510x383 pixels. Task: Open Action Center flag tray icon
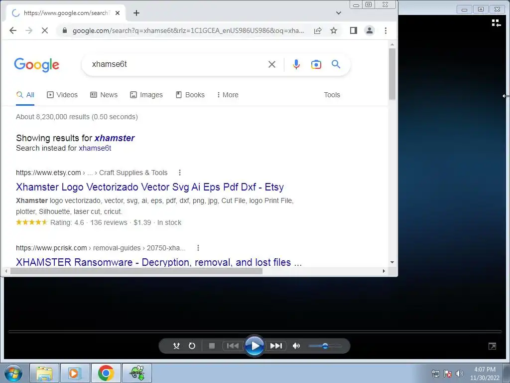click(x=448, y=374)
